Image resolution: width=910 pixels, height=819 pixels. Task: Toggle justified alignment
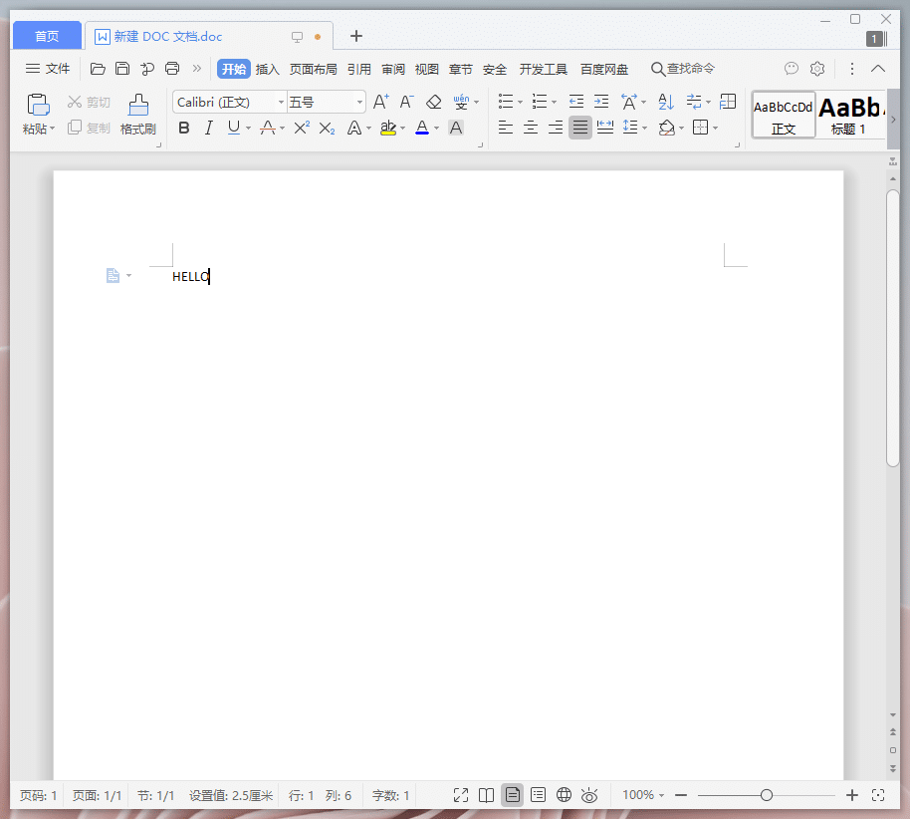(x=580, y=128)
